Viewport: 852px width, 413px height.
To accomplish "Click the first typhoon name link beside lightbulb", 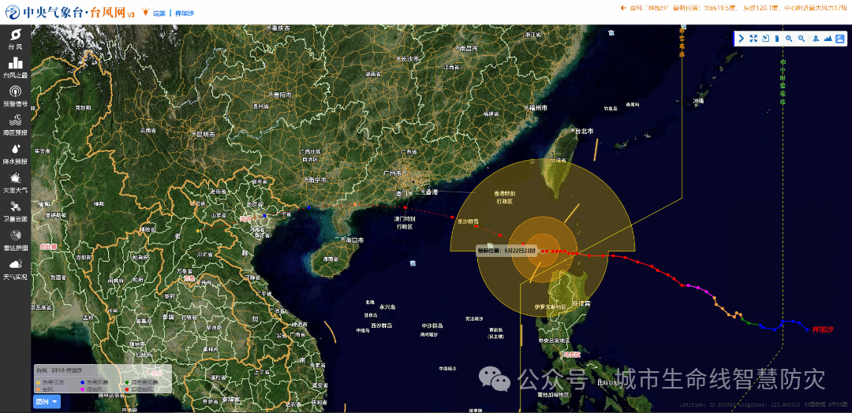I will 159,13.
